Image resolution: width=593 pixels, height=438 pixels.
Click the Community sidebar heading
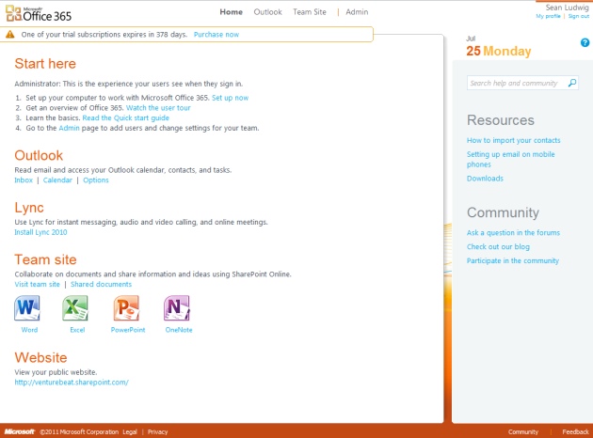[503, 212]
